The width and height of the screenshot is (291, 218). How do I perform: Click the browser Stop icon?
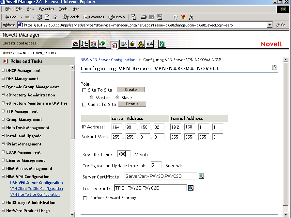[x=39, y=17]
